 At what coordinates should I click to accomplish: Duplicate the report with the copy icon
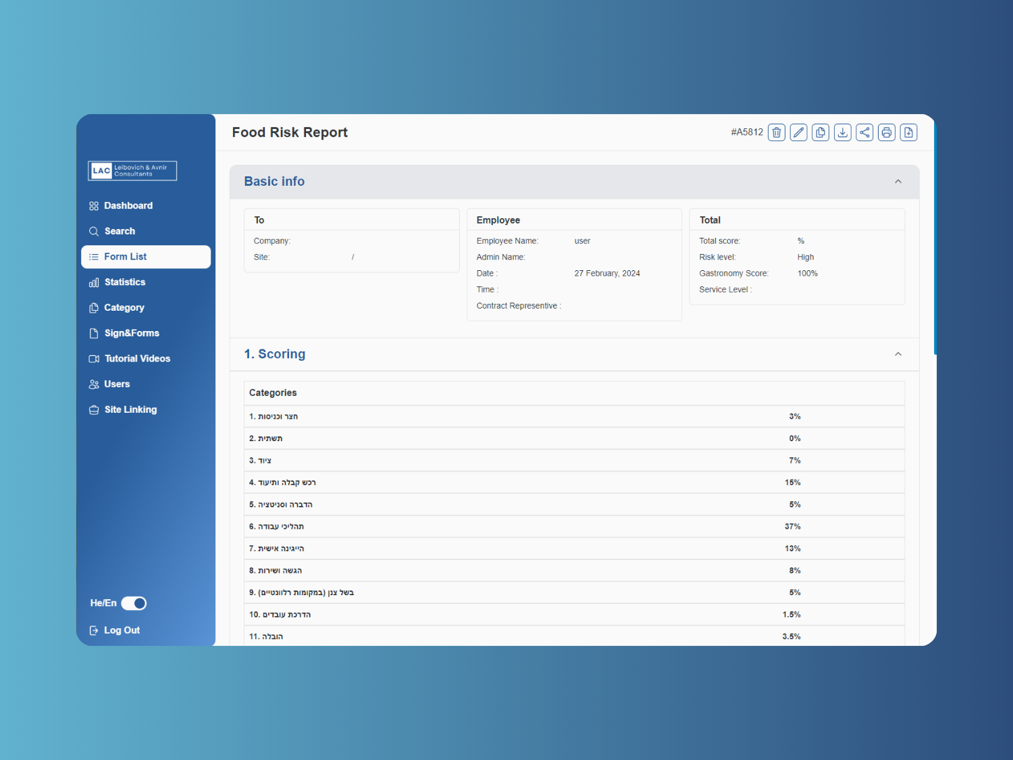pyautogui.click(x=821, y=132)
